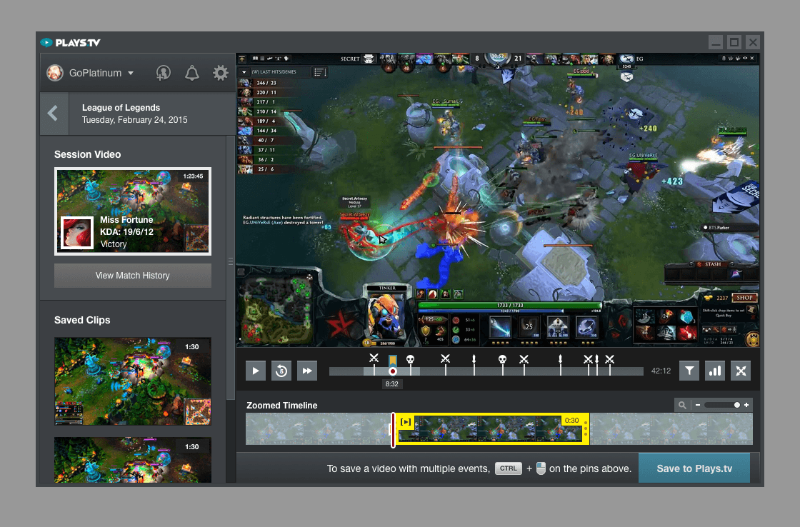Click the Plays.tv logo
Image resolution: width=800 pixels, height=527 pixels.
[x=71, y=43]
